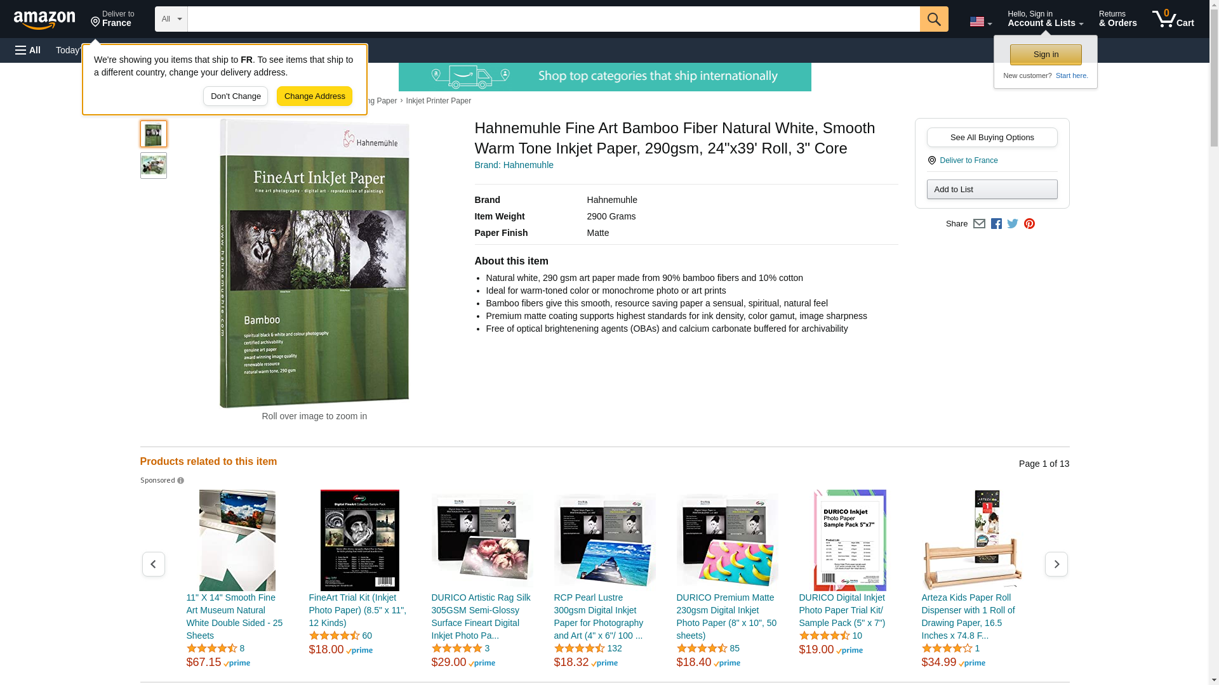Share product on Facebook
The width and height of the screenshot is (1219, 685).
(996, 224)
